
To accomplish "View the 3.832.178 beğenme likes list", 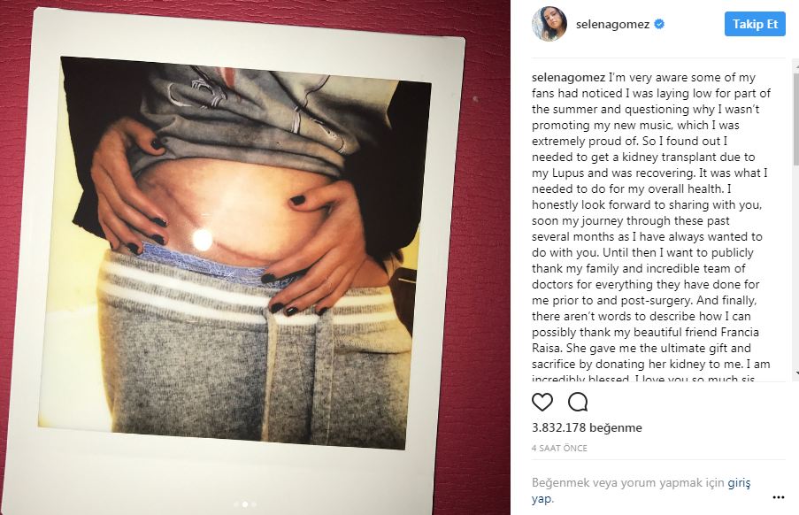I will (587, 427).
